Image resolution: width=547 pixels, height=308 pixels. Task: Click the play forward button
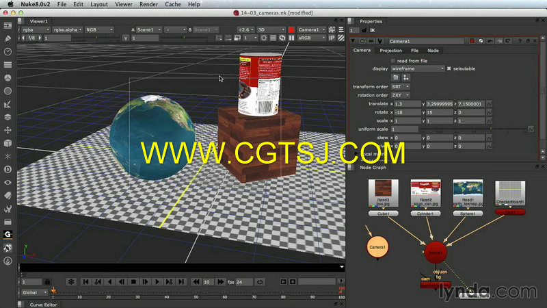click(157, 282)
